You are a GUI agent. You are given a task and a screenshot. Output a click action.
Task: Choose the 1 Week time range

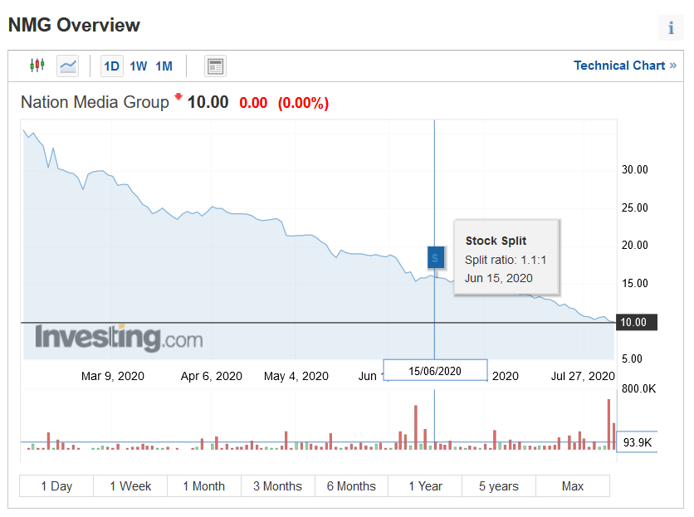(130, 486)
